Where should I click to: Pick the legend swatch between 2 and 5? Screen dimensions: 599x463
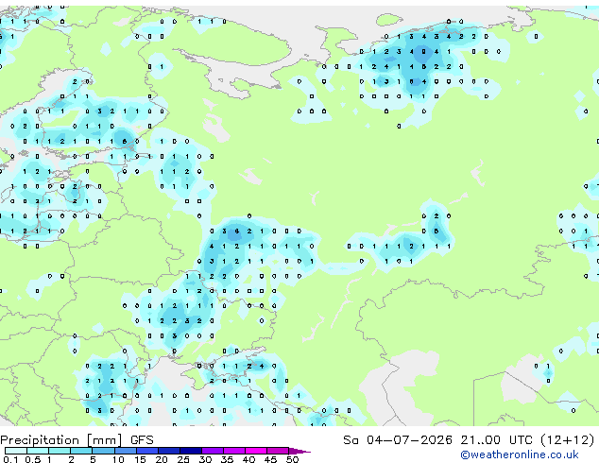81,451
